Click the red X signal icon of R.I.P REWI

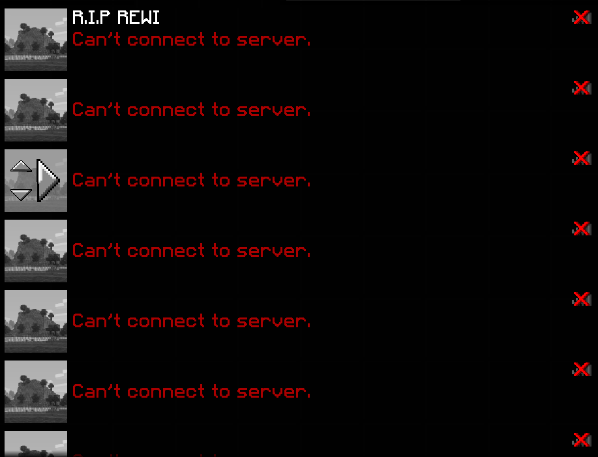[582, 18]
